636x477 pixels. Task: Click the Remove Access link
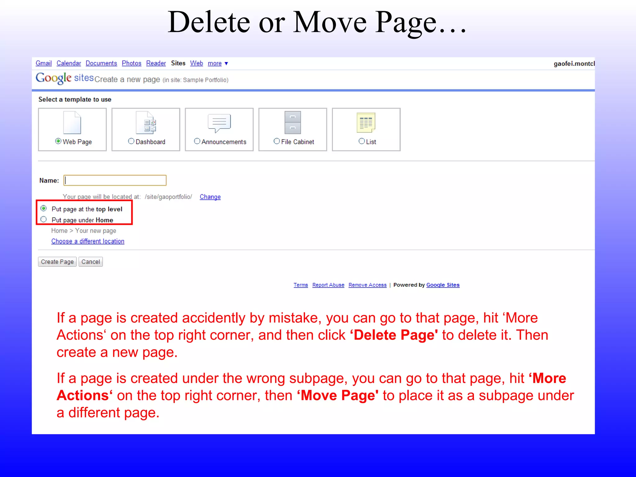[367, 285]
